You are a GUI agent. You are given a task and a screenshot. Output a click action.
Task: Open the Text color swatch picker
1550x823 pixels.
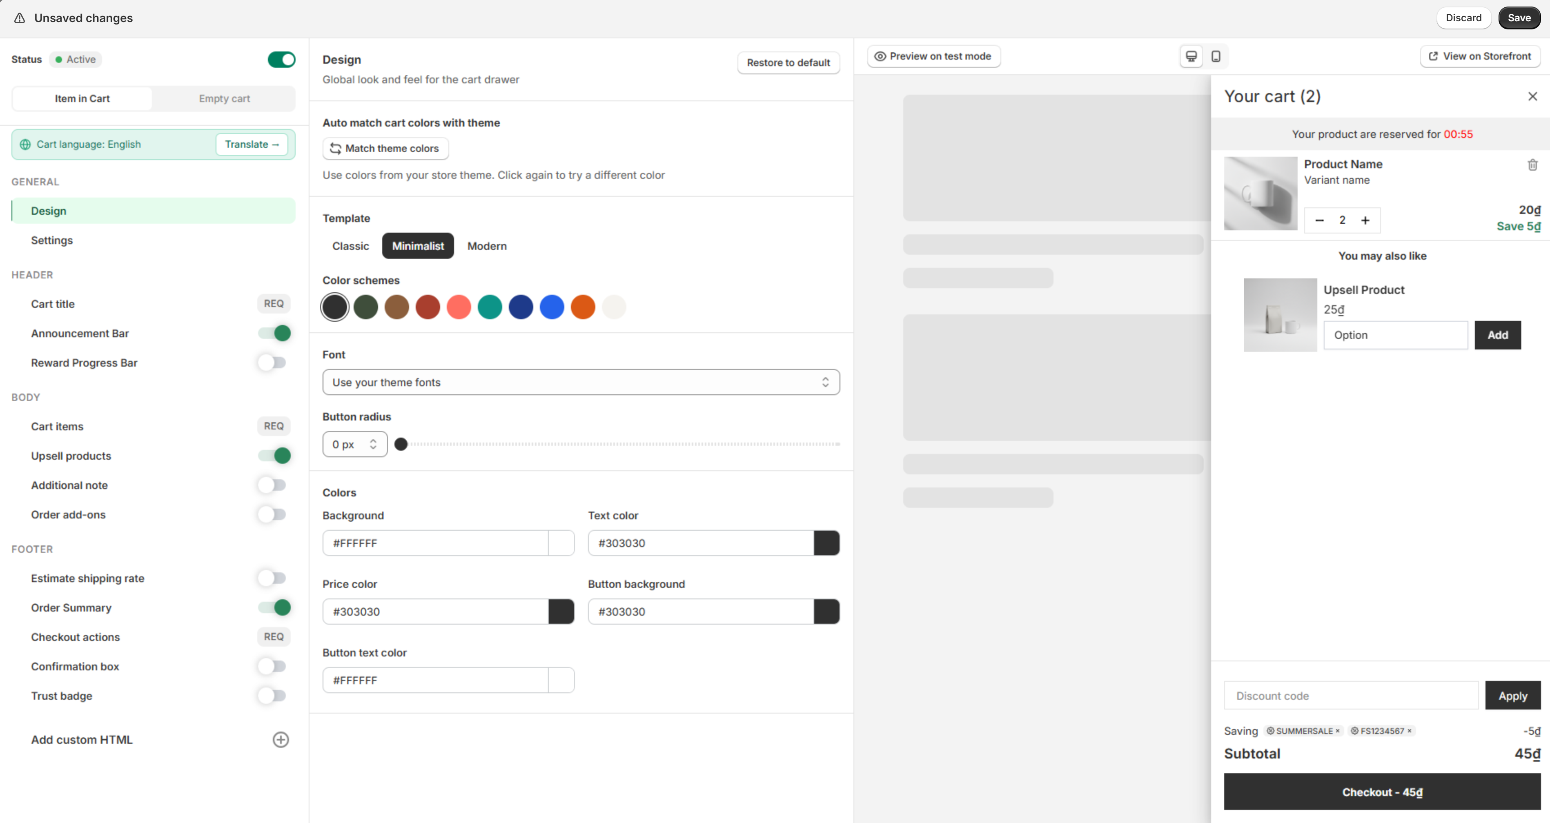[827, 543]
